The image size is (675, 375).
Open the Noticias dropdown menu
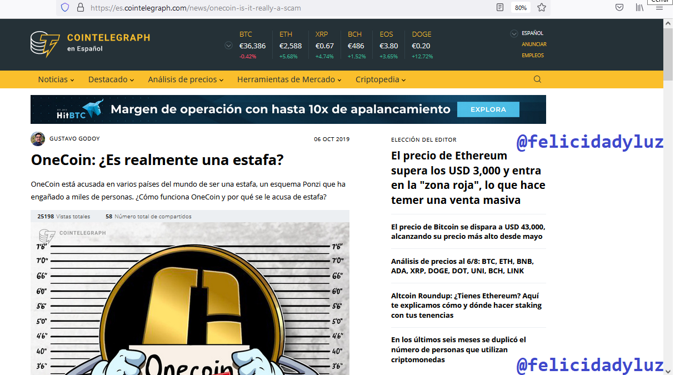click(x=56, y=79)
